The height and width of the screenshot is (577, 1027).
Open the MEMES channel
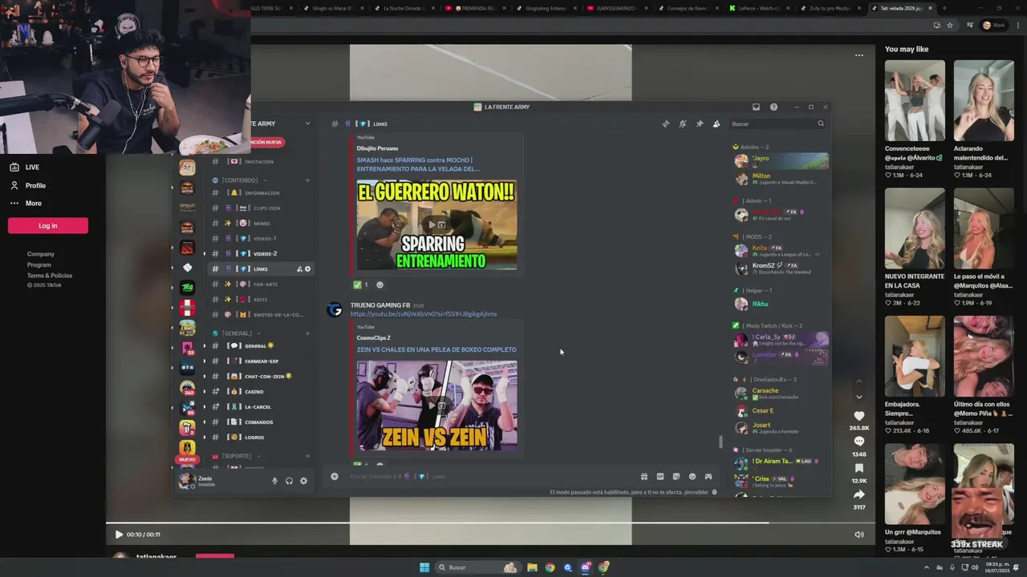(x=260, y=224)
